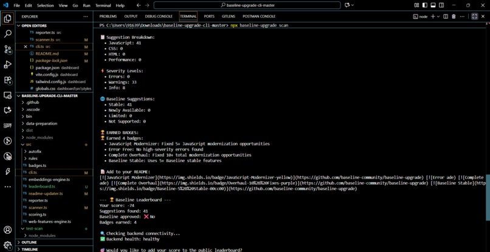Open web-features-engine.ts file
The image size is (490, 252).
tap(54, 222)
